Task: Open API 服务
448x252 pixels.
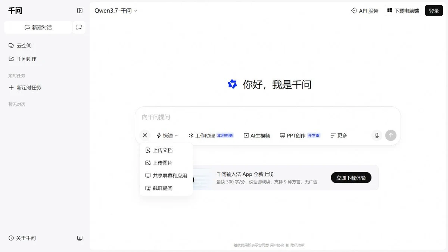Action: tap(365, 11)
